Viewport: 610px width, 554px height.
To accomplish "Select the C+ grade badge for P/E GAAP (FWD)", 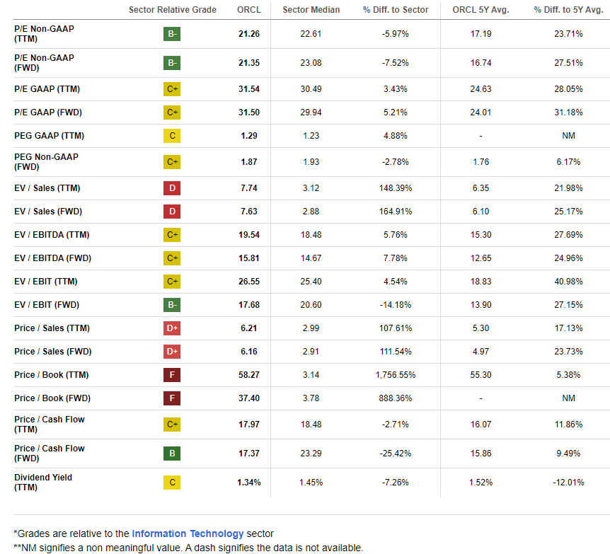I will [x=172, y=112].
